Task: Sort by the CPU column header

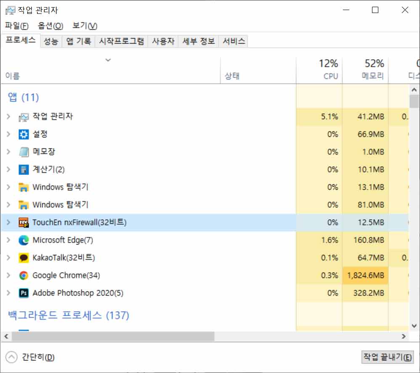Action: 319,70
